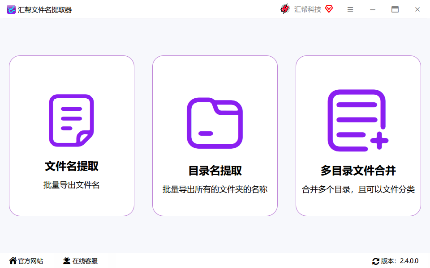The image size is (430, 268).
Task: Click the headset icon beside 在线客服
Action: pos(65,261)
